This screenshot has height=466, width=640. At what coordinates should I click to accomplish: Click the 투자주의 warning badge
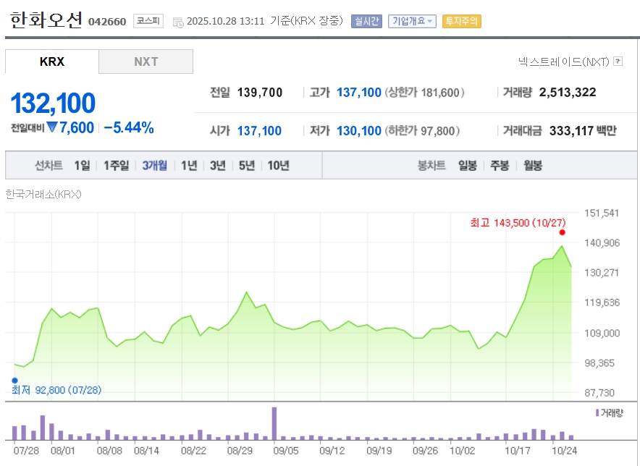point(461,21)
